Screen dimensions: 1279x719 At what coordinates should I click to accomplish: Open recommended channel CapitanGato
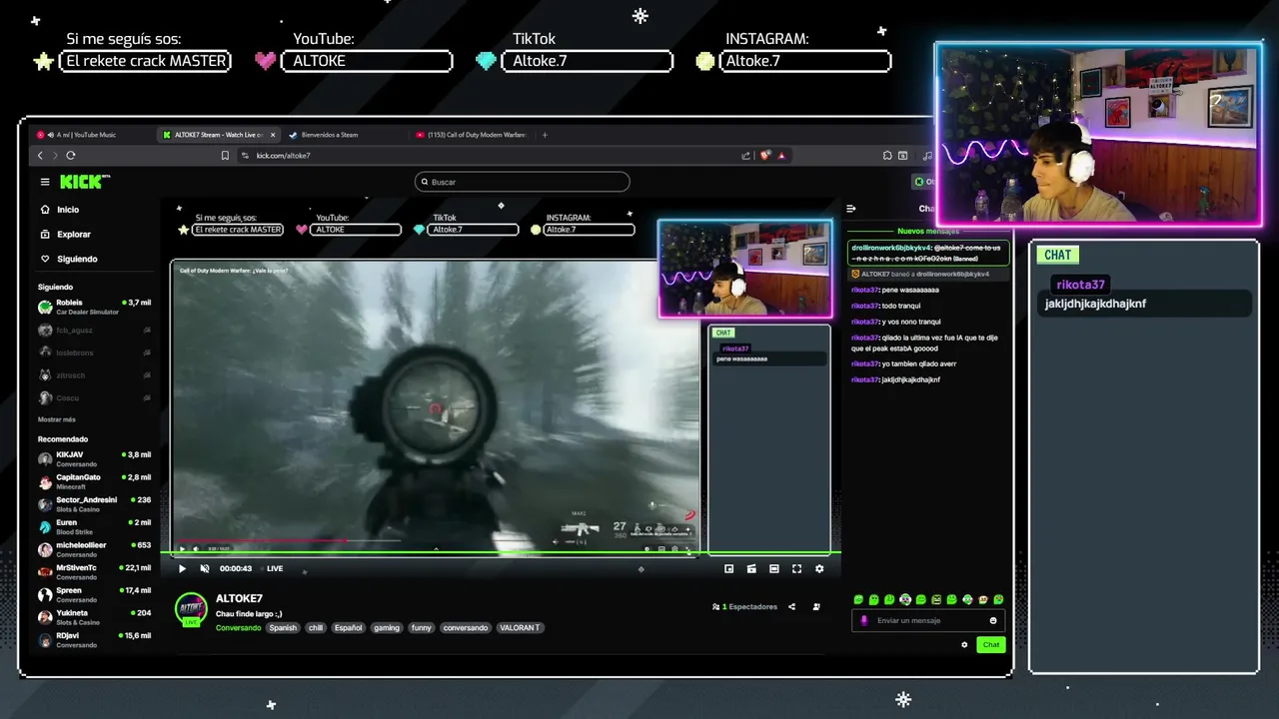coord(95,481)
